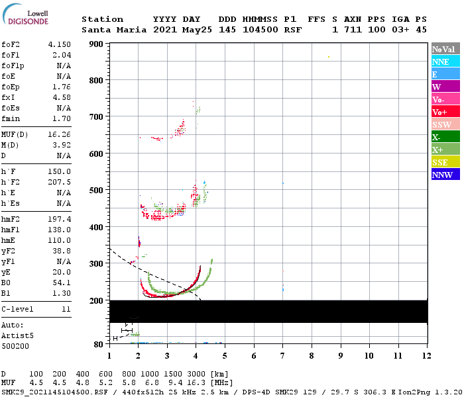Click the yellow echo point near 860 km
The image size is (464, 397).
coord(329,57)
